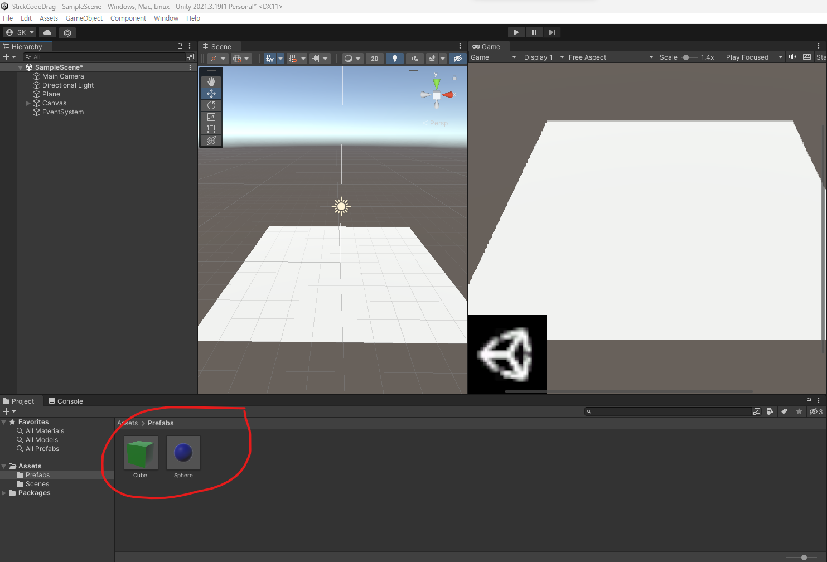Open the Assets menu

(49, 18)
